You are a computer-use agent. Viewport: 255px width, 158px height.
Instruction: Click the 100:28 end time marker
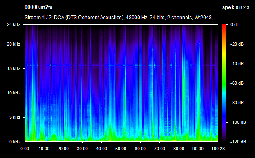pos(218,149)
